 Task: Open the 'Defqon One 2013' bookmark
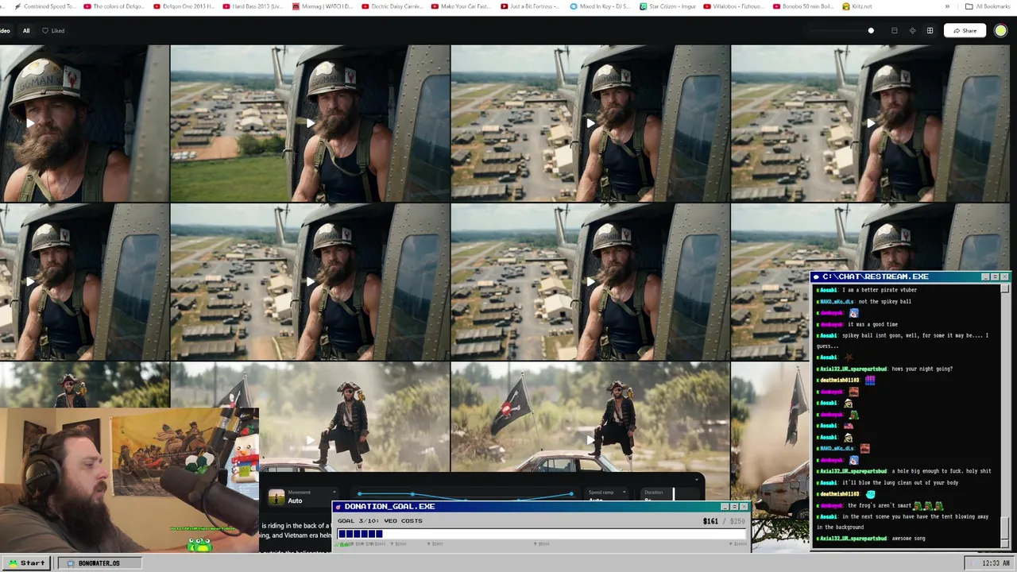184,6
